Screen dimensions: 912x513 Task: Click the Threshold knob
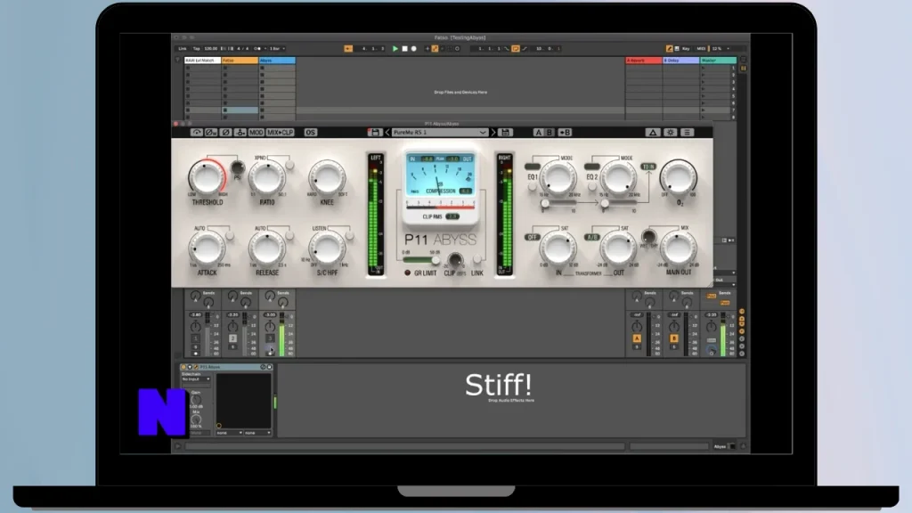[x=207, y=177]
